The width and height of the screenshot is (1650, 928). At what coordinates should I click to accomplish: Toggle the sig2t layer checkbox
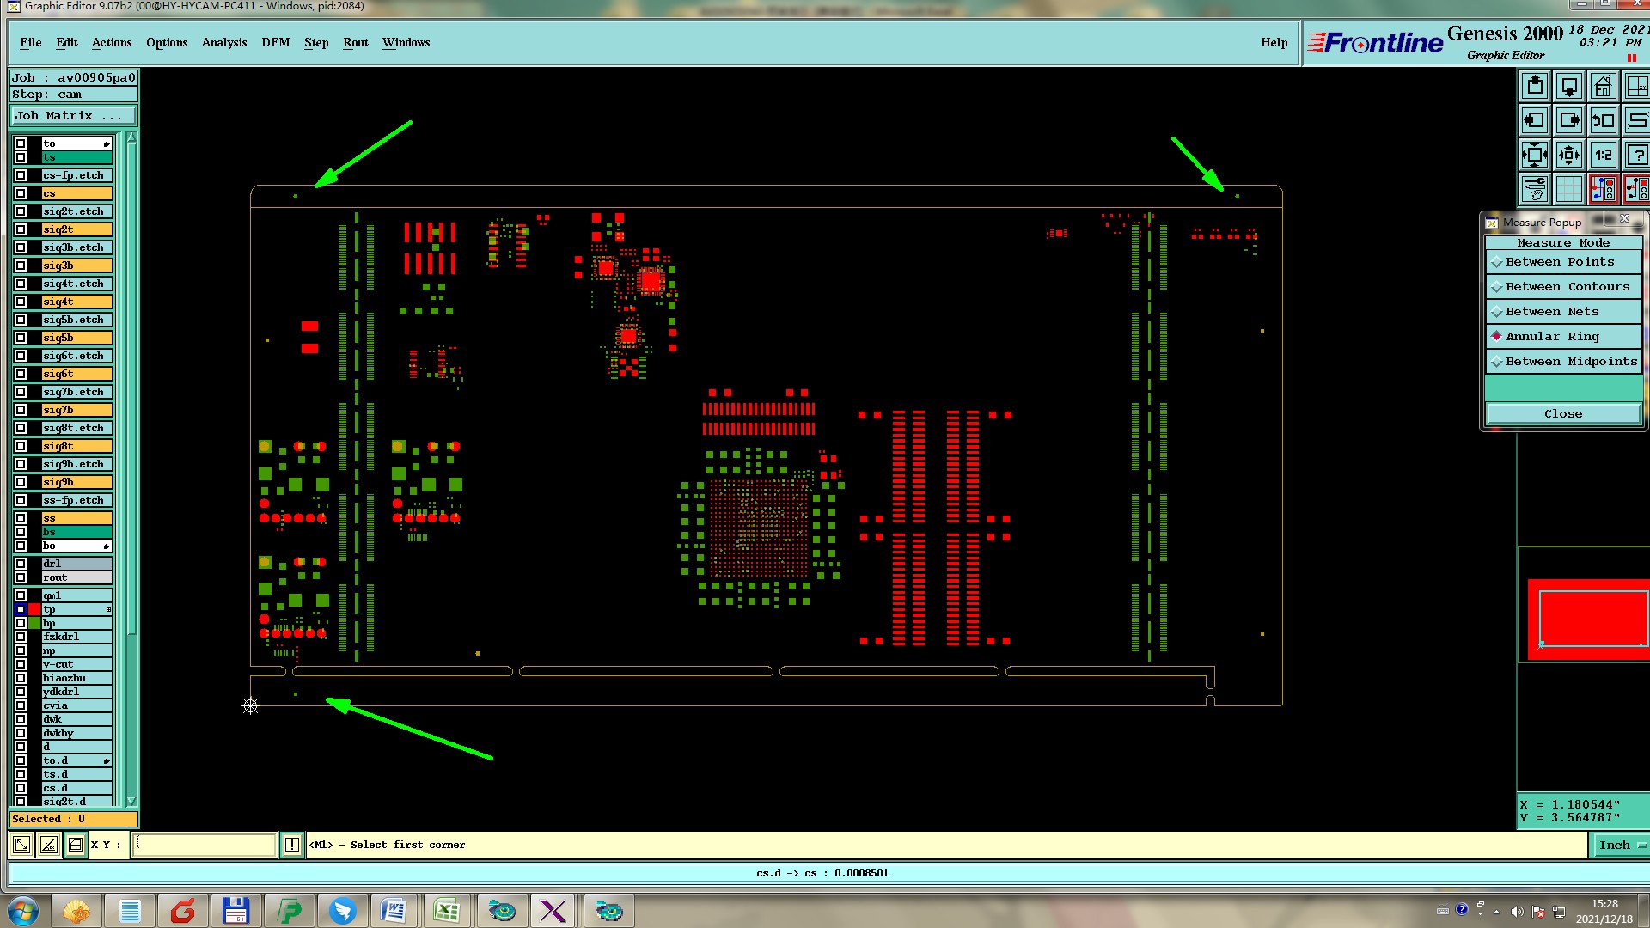(x=21, y=229)
